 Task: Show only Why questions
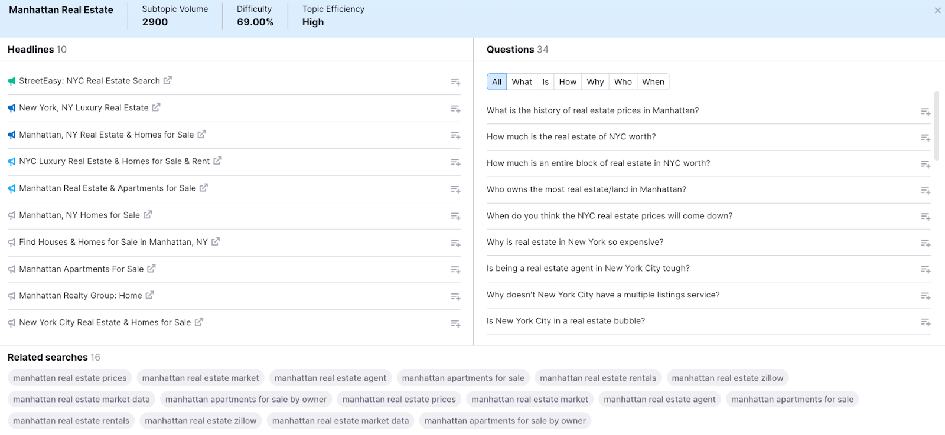click(x=595, y=82)
